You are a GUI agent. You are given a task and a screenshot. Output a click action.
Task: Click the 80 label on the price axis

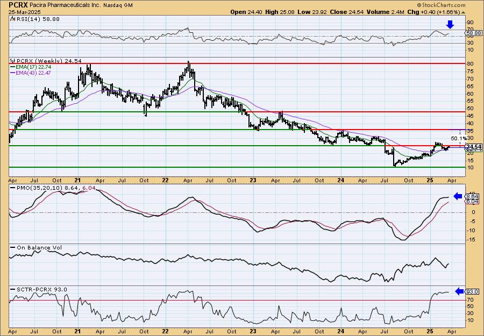(x=471, y=64)
